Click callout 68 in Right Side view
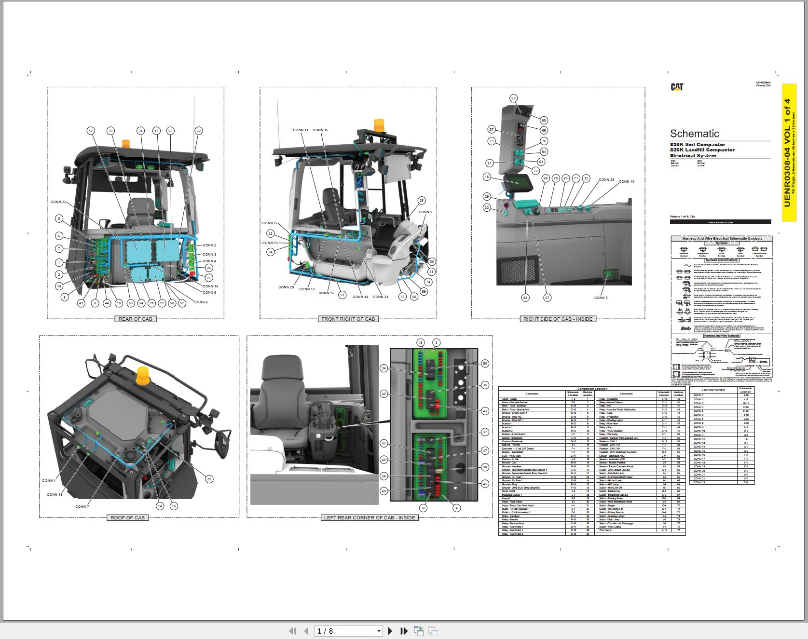Viewport: 808px width, 639px height. [525, 298]
